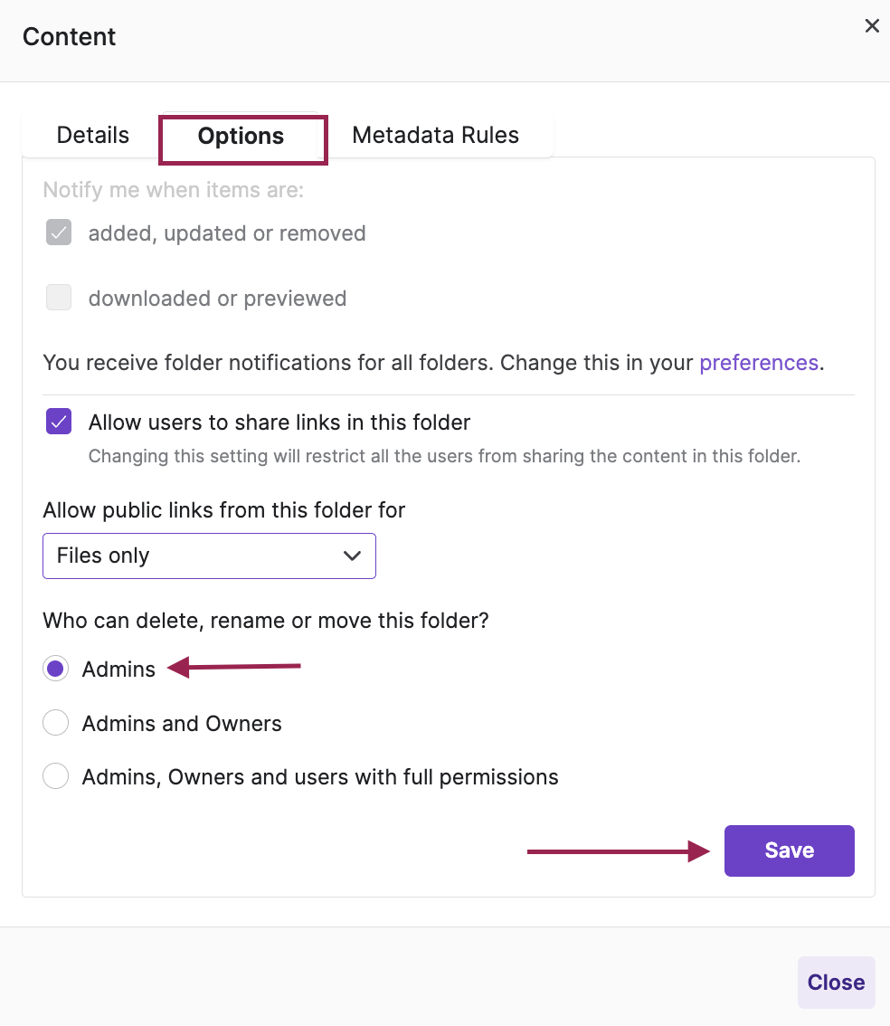Open the preferences link

click(x=759, y=363)
